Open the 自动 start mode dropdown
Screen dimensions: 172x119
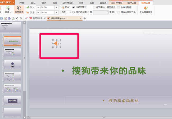coord(66,12)
